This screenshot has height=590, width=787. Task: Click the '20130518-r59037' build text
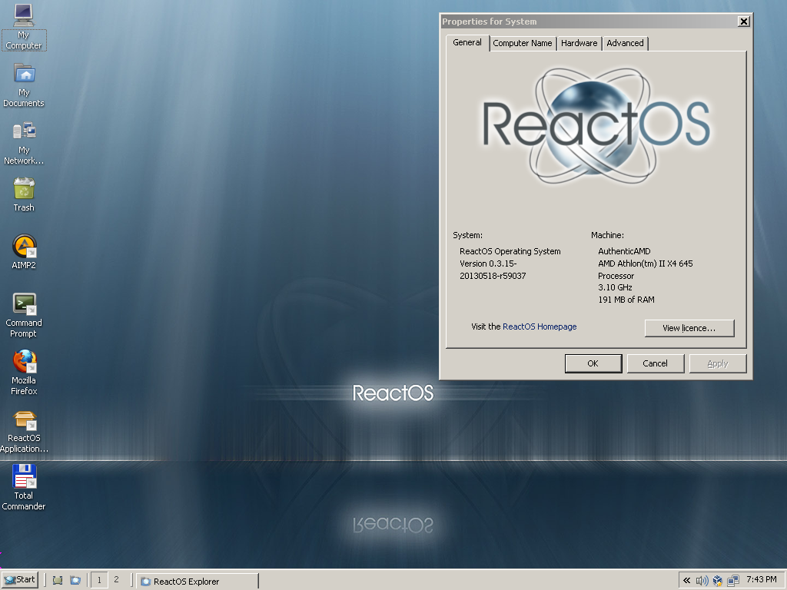pyautogui.click(x=493, y=276)
